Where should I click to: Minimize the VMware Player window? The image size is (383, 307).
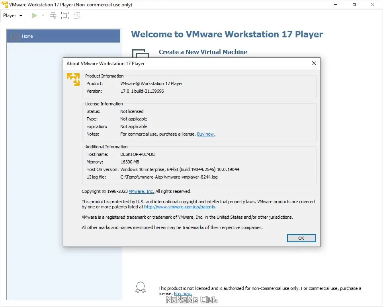tap(335, 5)
